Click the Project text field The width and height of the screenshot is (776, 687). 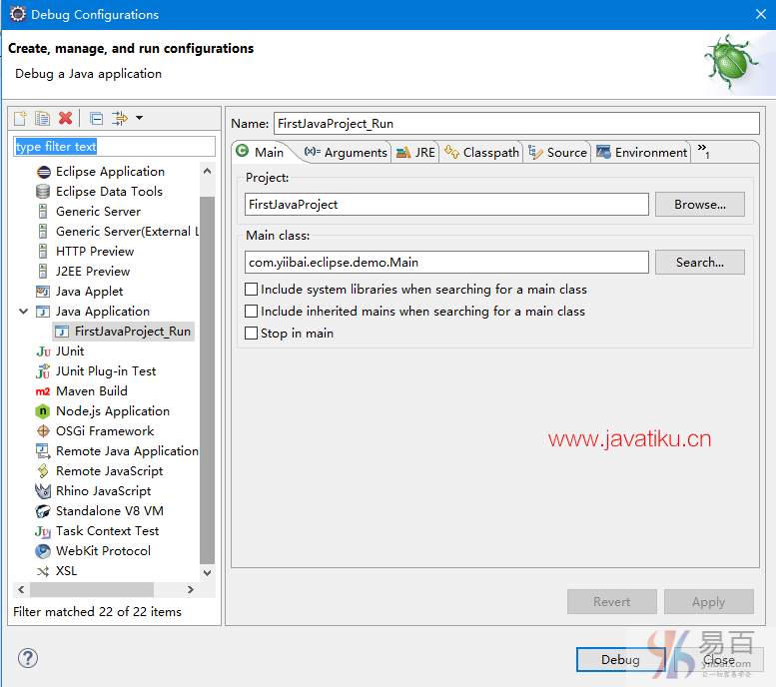pyautogui.click(x=446, y=205)
